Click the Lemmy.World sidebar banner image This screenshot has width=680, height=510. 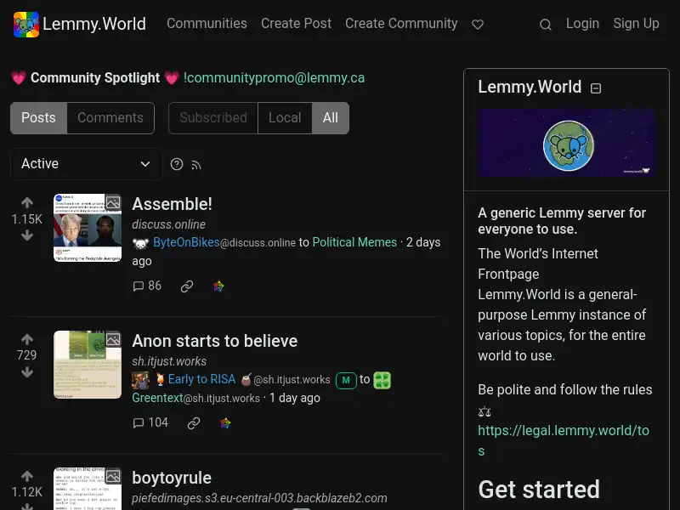(x=566, y=143)
